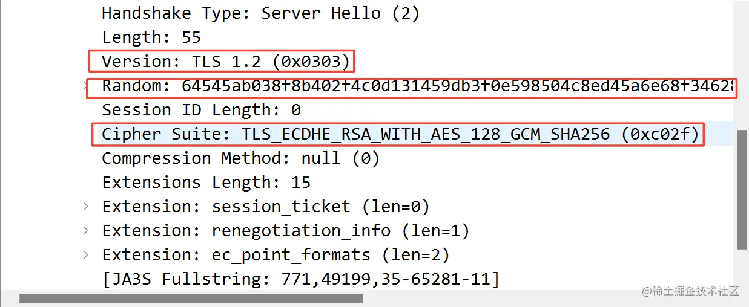Viewport: 749px width, 307px height.
Task: Expand the ec_point_formats extension chevron
Action: (86, 255)
